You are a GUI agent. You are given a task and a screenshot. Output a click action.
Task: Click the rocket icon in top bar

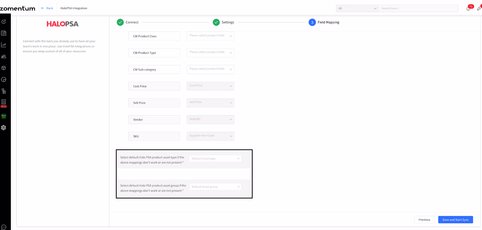click(x=479, y=8)
